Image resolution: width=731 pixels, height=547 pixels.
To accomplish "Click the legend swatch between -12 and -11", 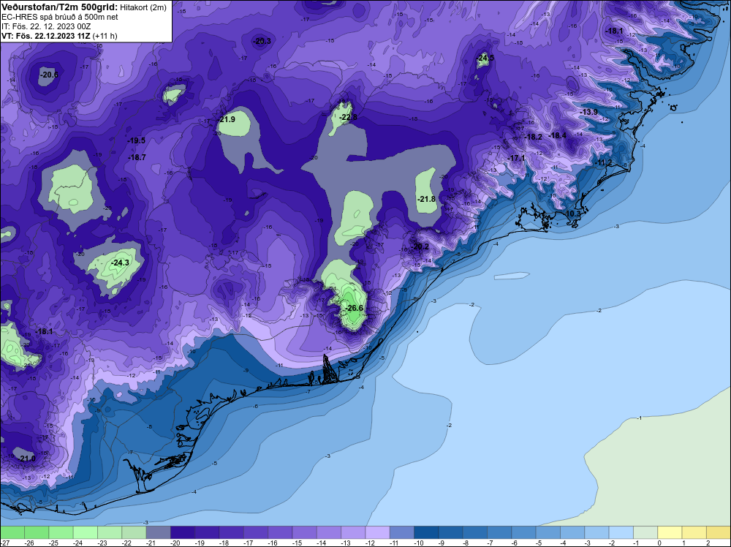I will pos(378,532).
